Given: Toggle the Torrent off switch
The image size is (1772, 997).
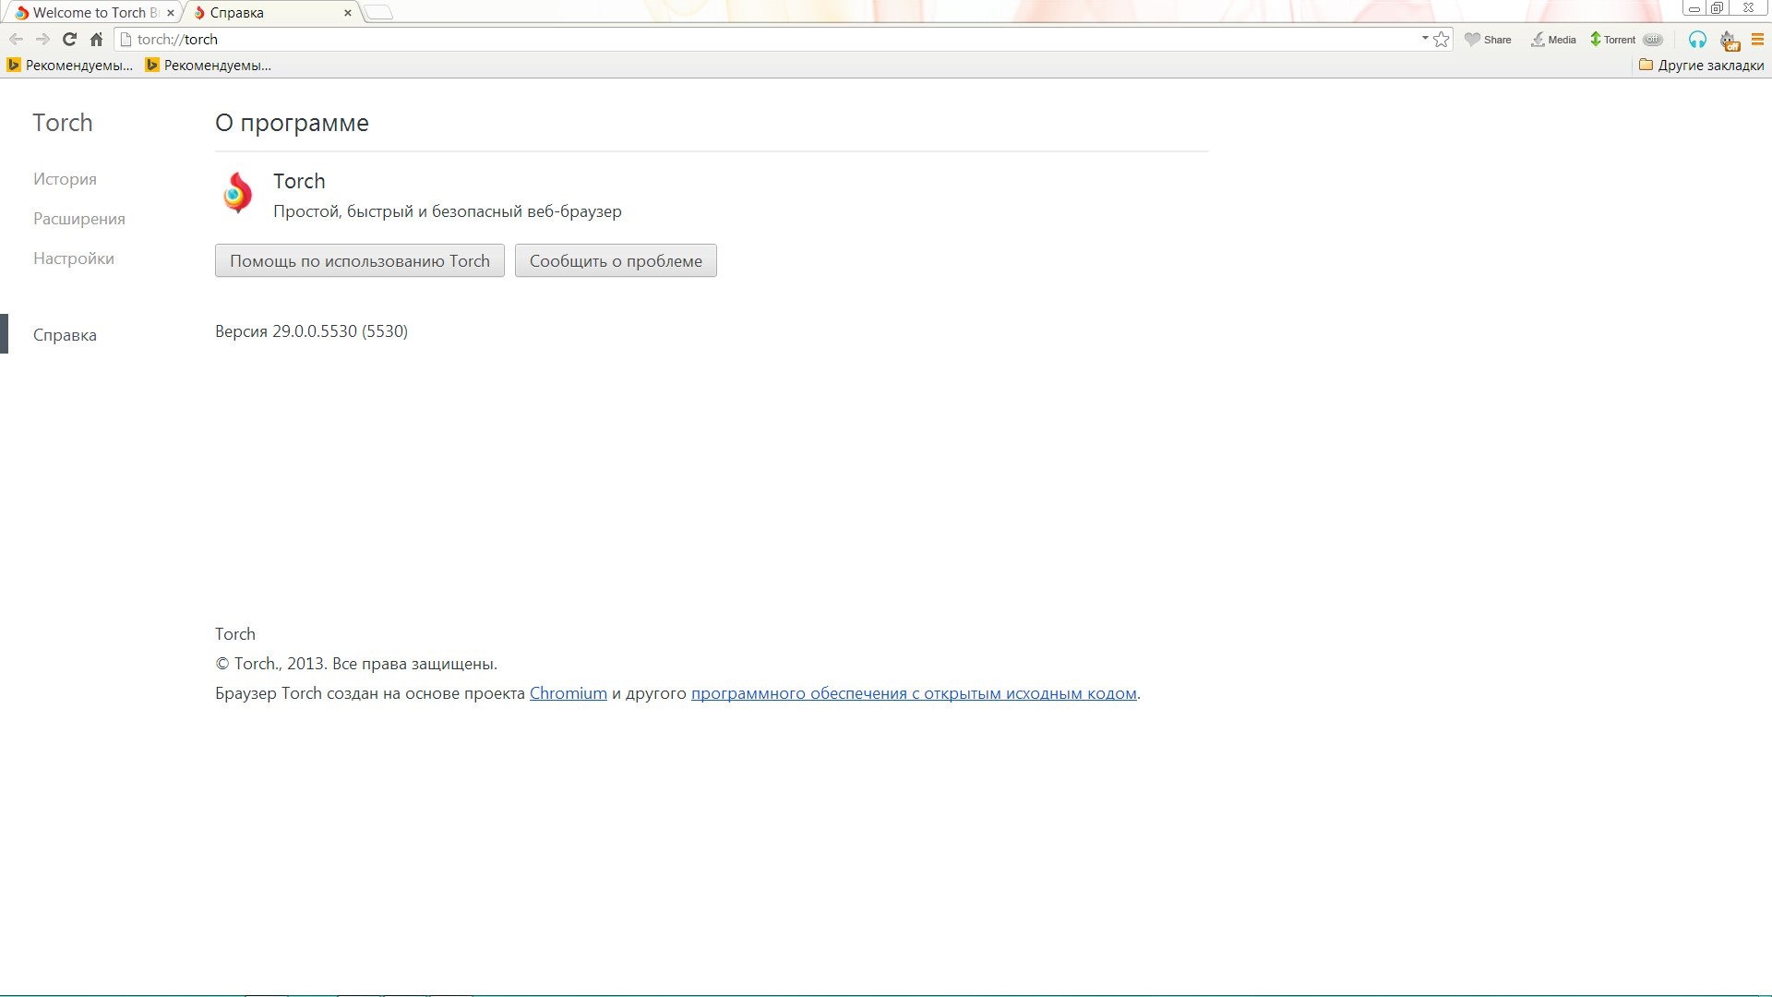Looking at the screenshot, I should [x=1653, y=40].
